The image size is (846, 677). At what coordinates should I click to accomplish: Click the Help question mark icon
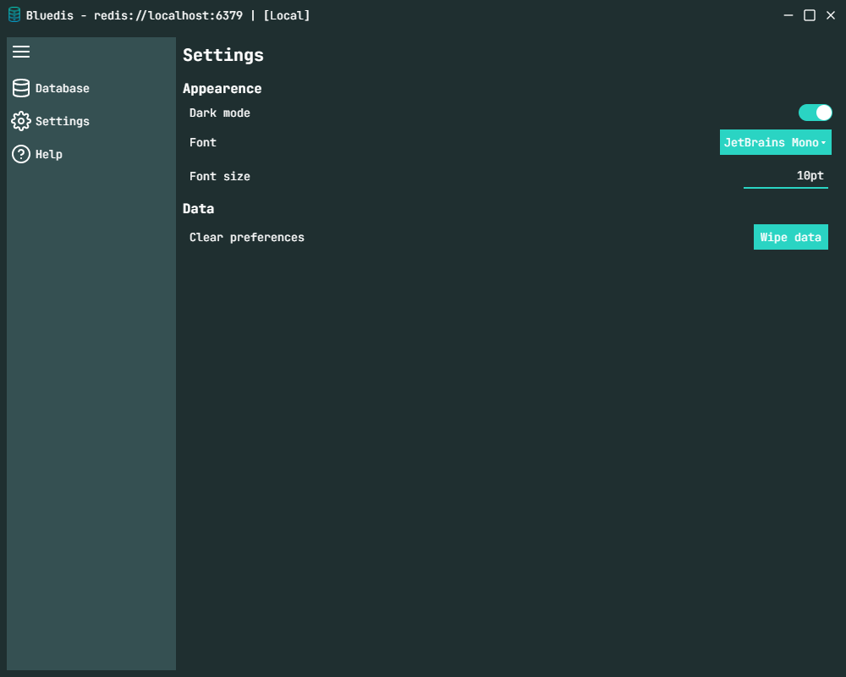(21, 154)
